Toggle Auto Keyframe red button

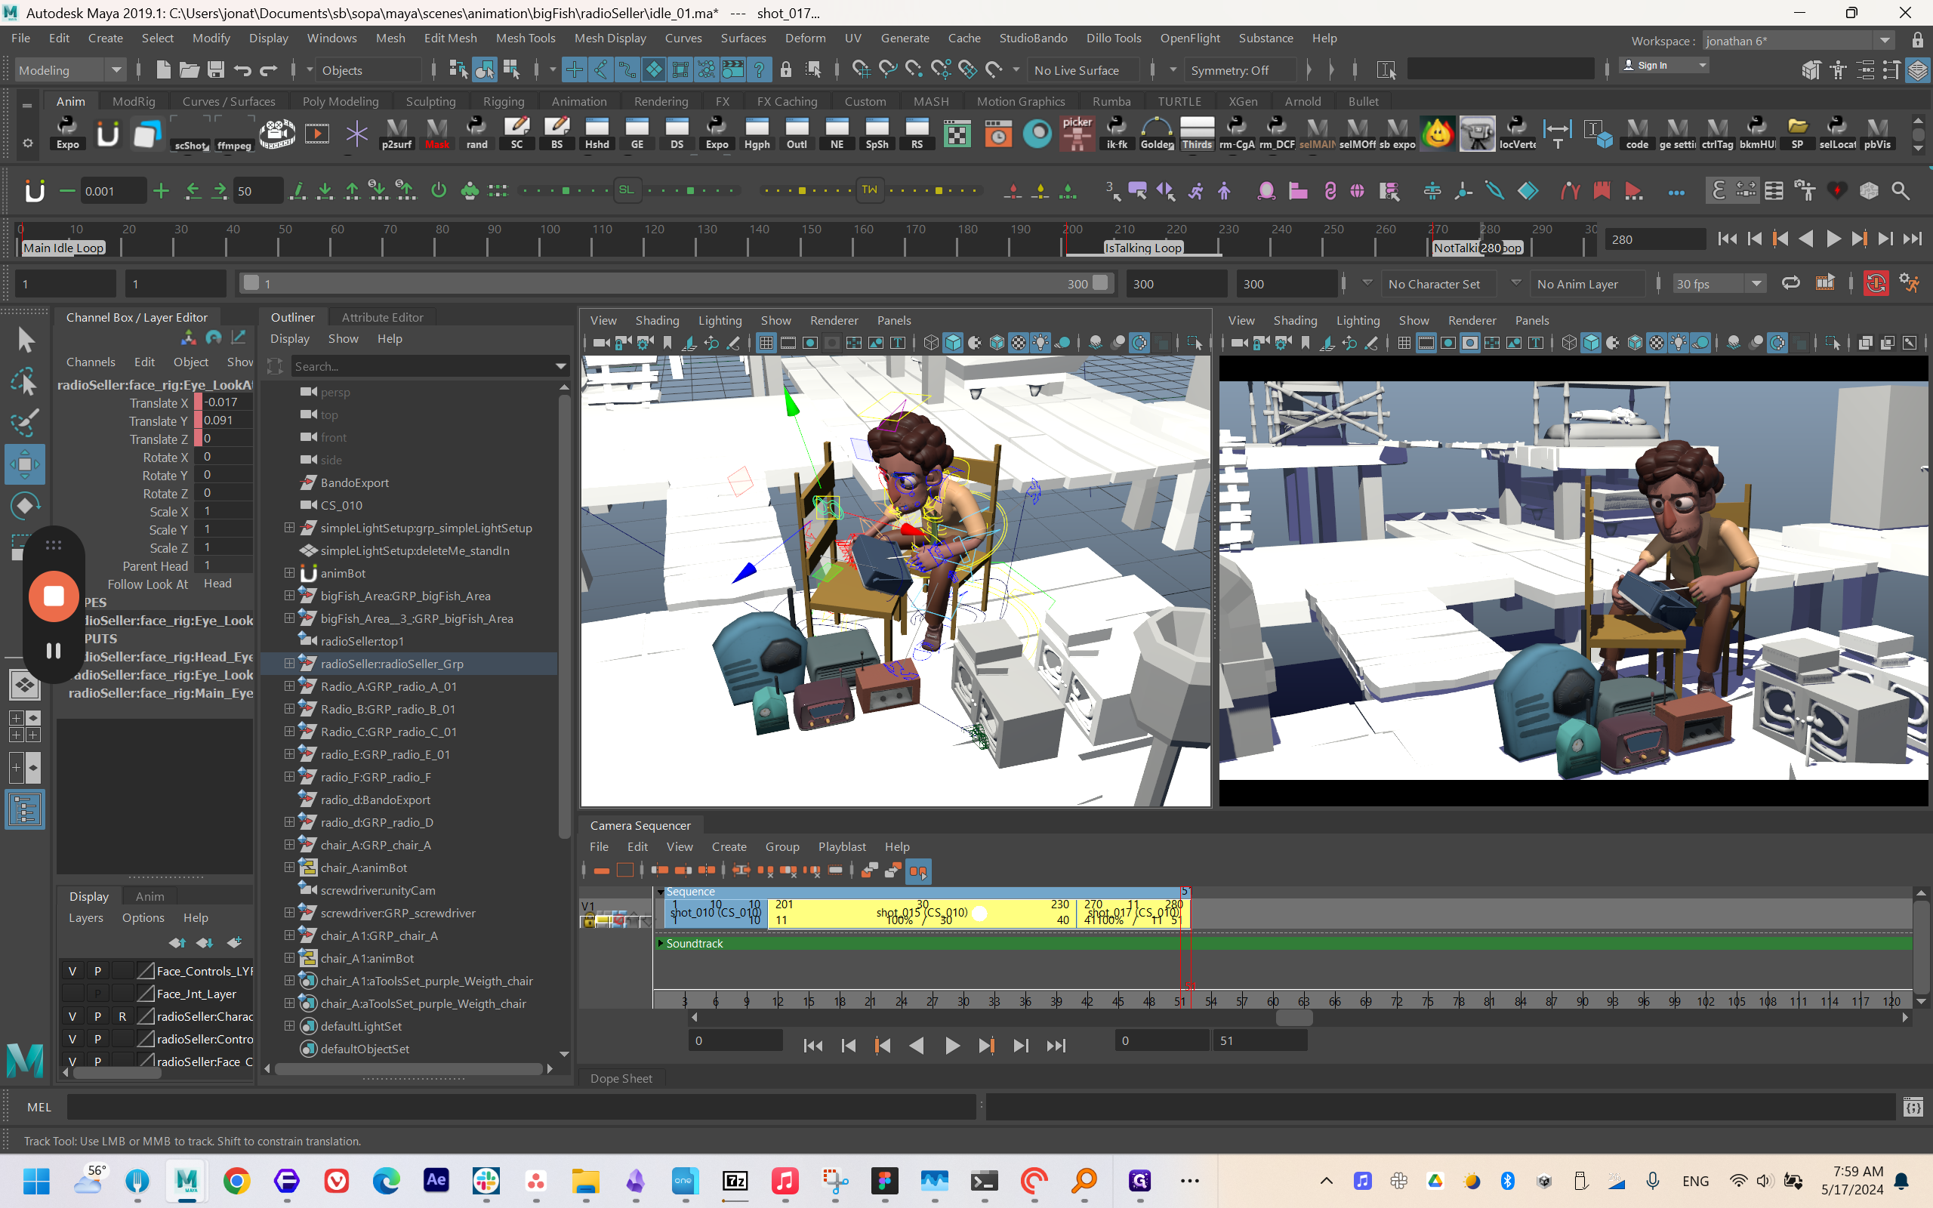coord(1876,284)
